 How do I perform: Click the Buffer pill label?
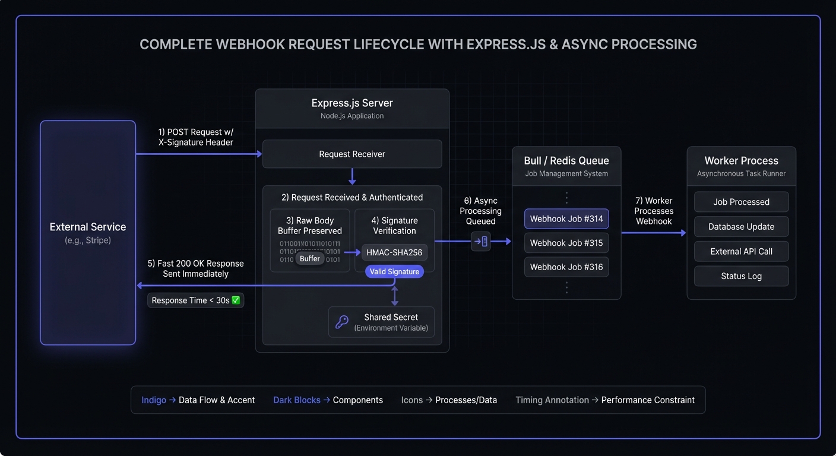(x=309, y=258)
